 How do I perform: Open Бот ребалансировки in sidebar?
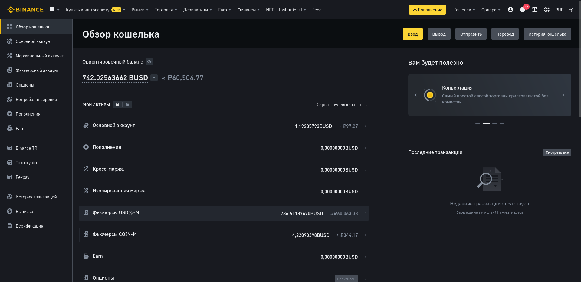pyautogui.click(x=36, y=99)
